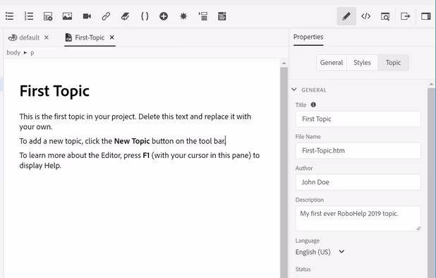Select body in the breadcrumb
The image size is (436, 278).
13,52
